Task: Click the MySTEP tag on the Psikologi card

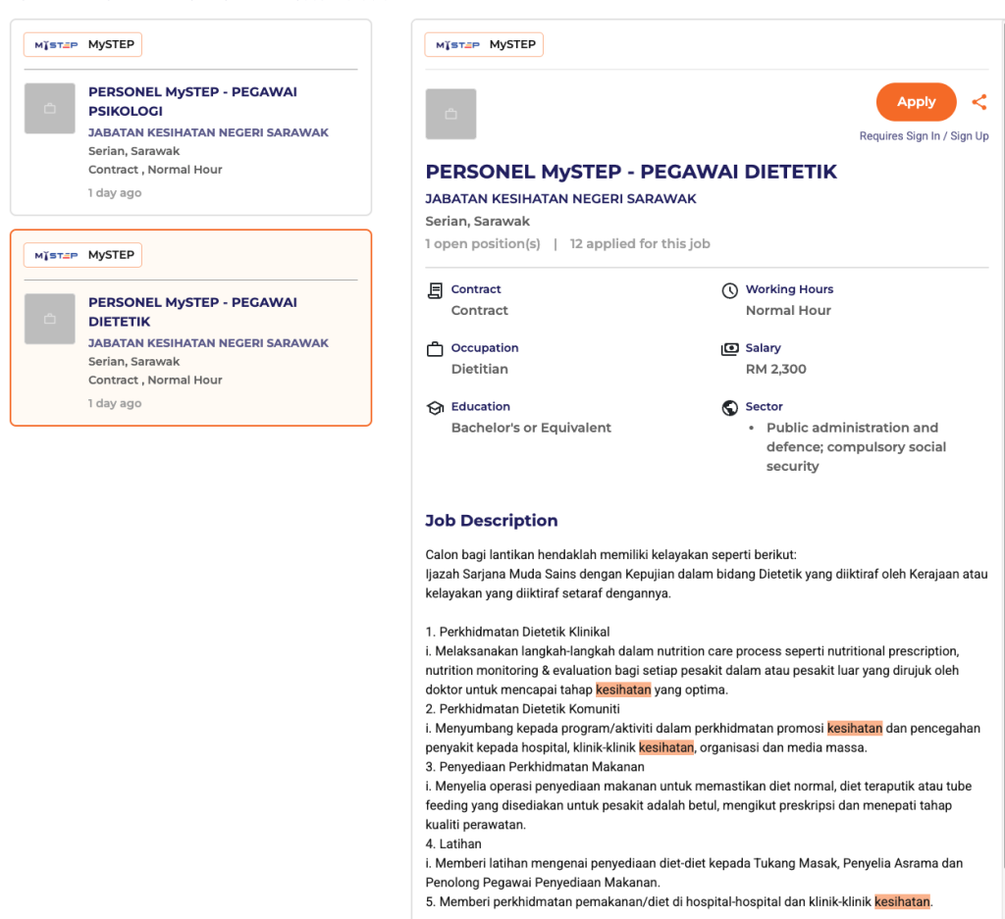Action: pos(83,44)
